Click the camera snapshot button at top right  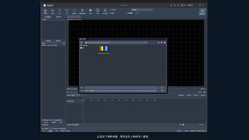coord(202,12)
